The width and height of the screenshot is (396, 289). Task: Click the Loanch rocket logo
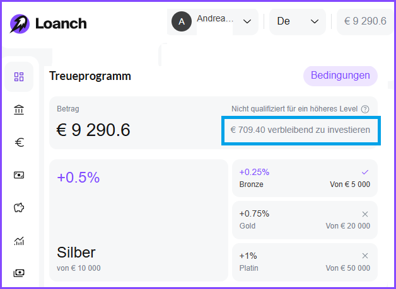20,24
